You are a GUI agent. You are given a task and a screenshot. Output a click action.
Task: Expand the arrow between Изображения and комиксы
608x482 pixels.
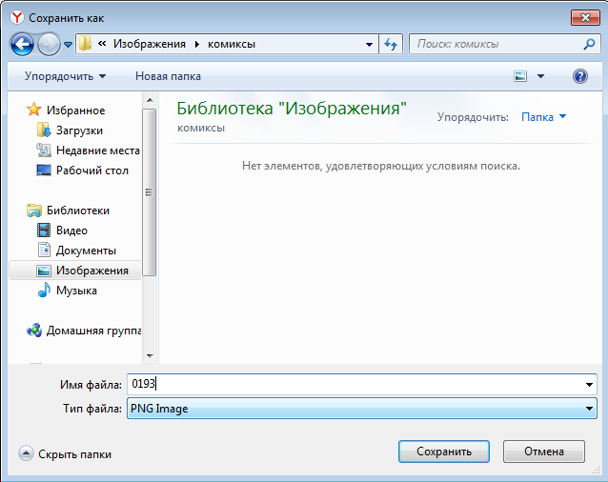coord(197,44)
